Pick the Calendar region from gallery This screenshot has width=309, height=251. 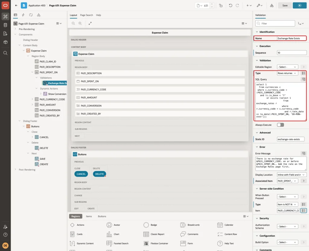[225, 225]
